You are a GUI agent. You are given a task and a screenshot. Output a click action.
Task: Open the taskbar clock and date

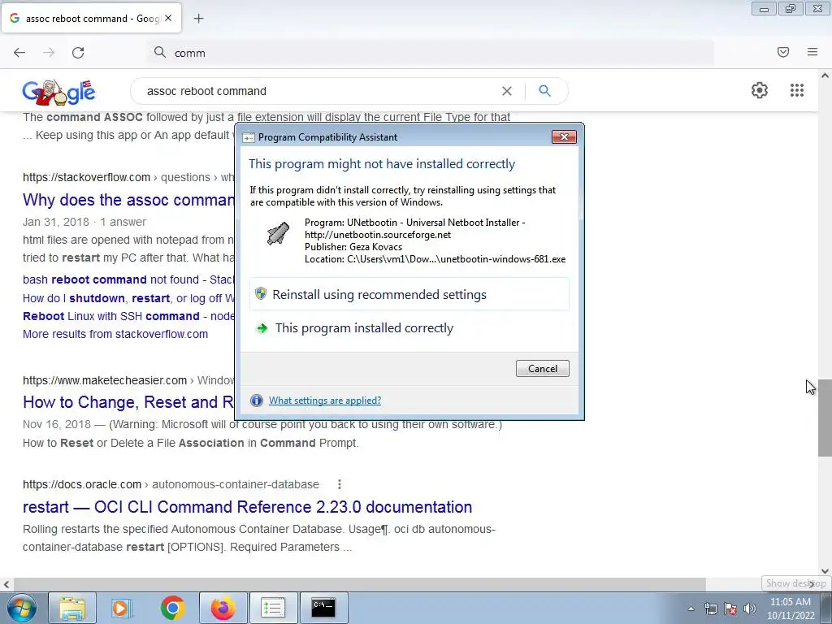[791, 609]
